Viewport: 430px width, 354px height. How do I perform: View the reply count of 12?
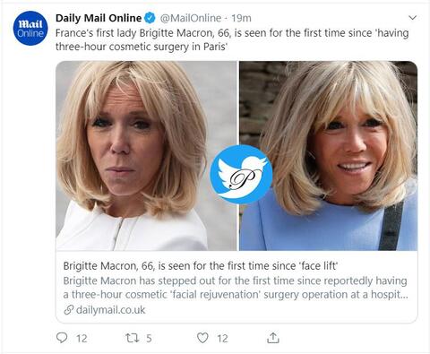click(x=82, y=338)
